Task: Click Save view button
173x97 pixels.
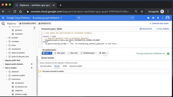Action: [73, 53]
